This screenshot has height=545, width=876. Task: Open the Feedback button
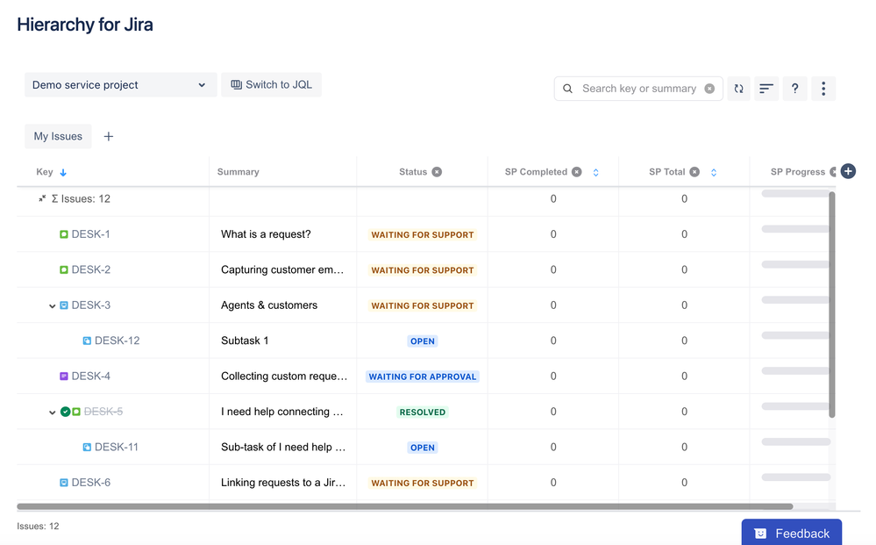click(x=791, y=534)
